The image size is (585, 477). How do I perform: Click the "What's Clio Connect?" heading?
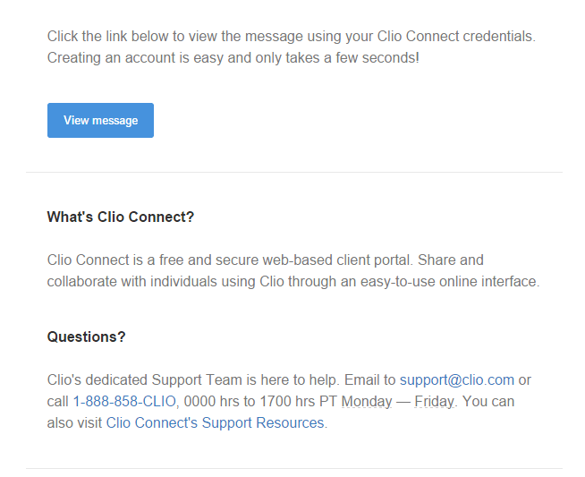tap(120, 217)
